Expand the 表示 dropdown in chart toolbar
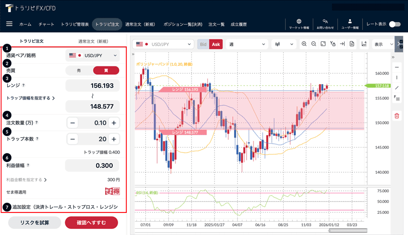 [383, 44]
